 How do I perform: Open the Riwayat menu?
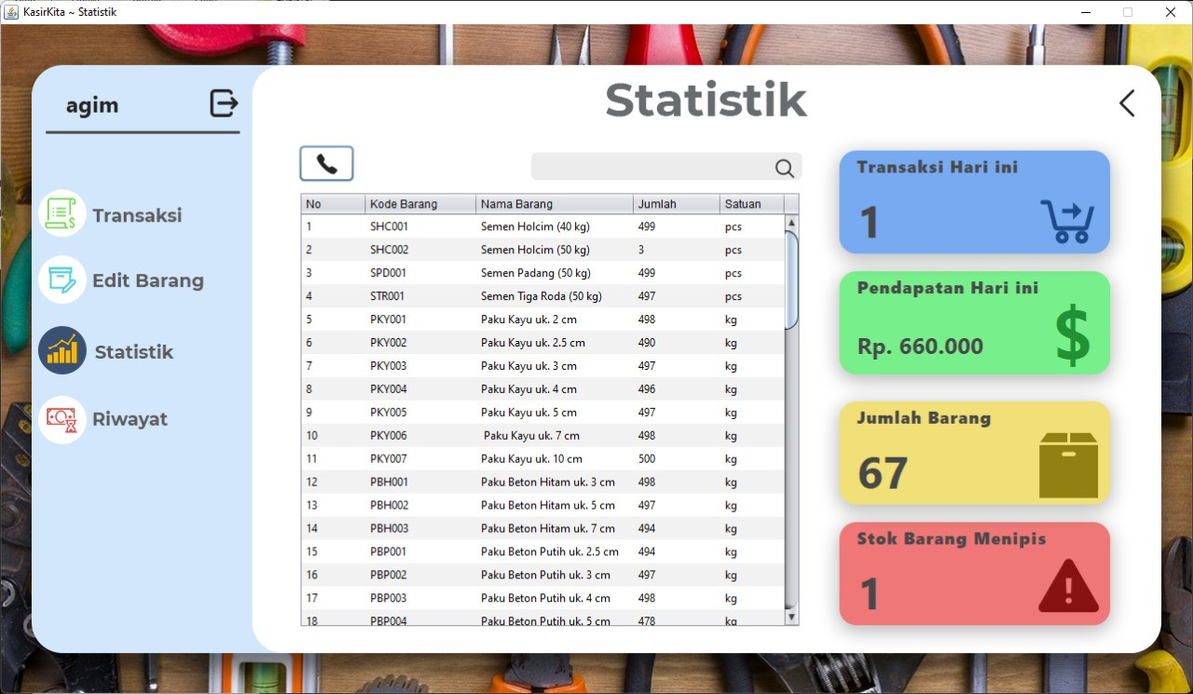tap(130, 419)
